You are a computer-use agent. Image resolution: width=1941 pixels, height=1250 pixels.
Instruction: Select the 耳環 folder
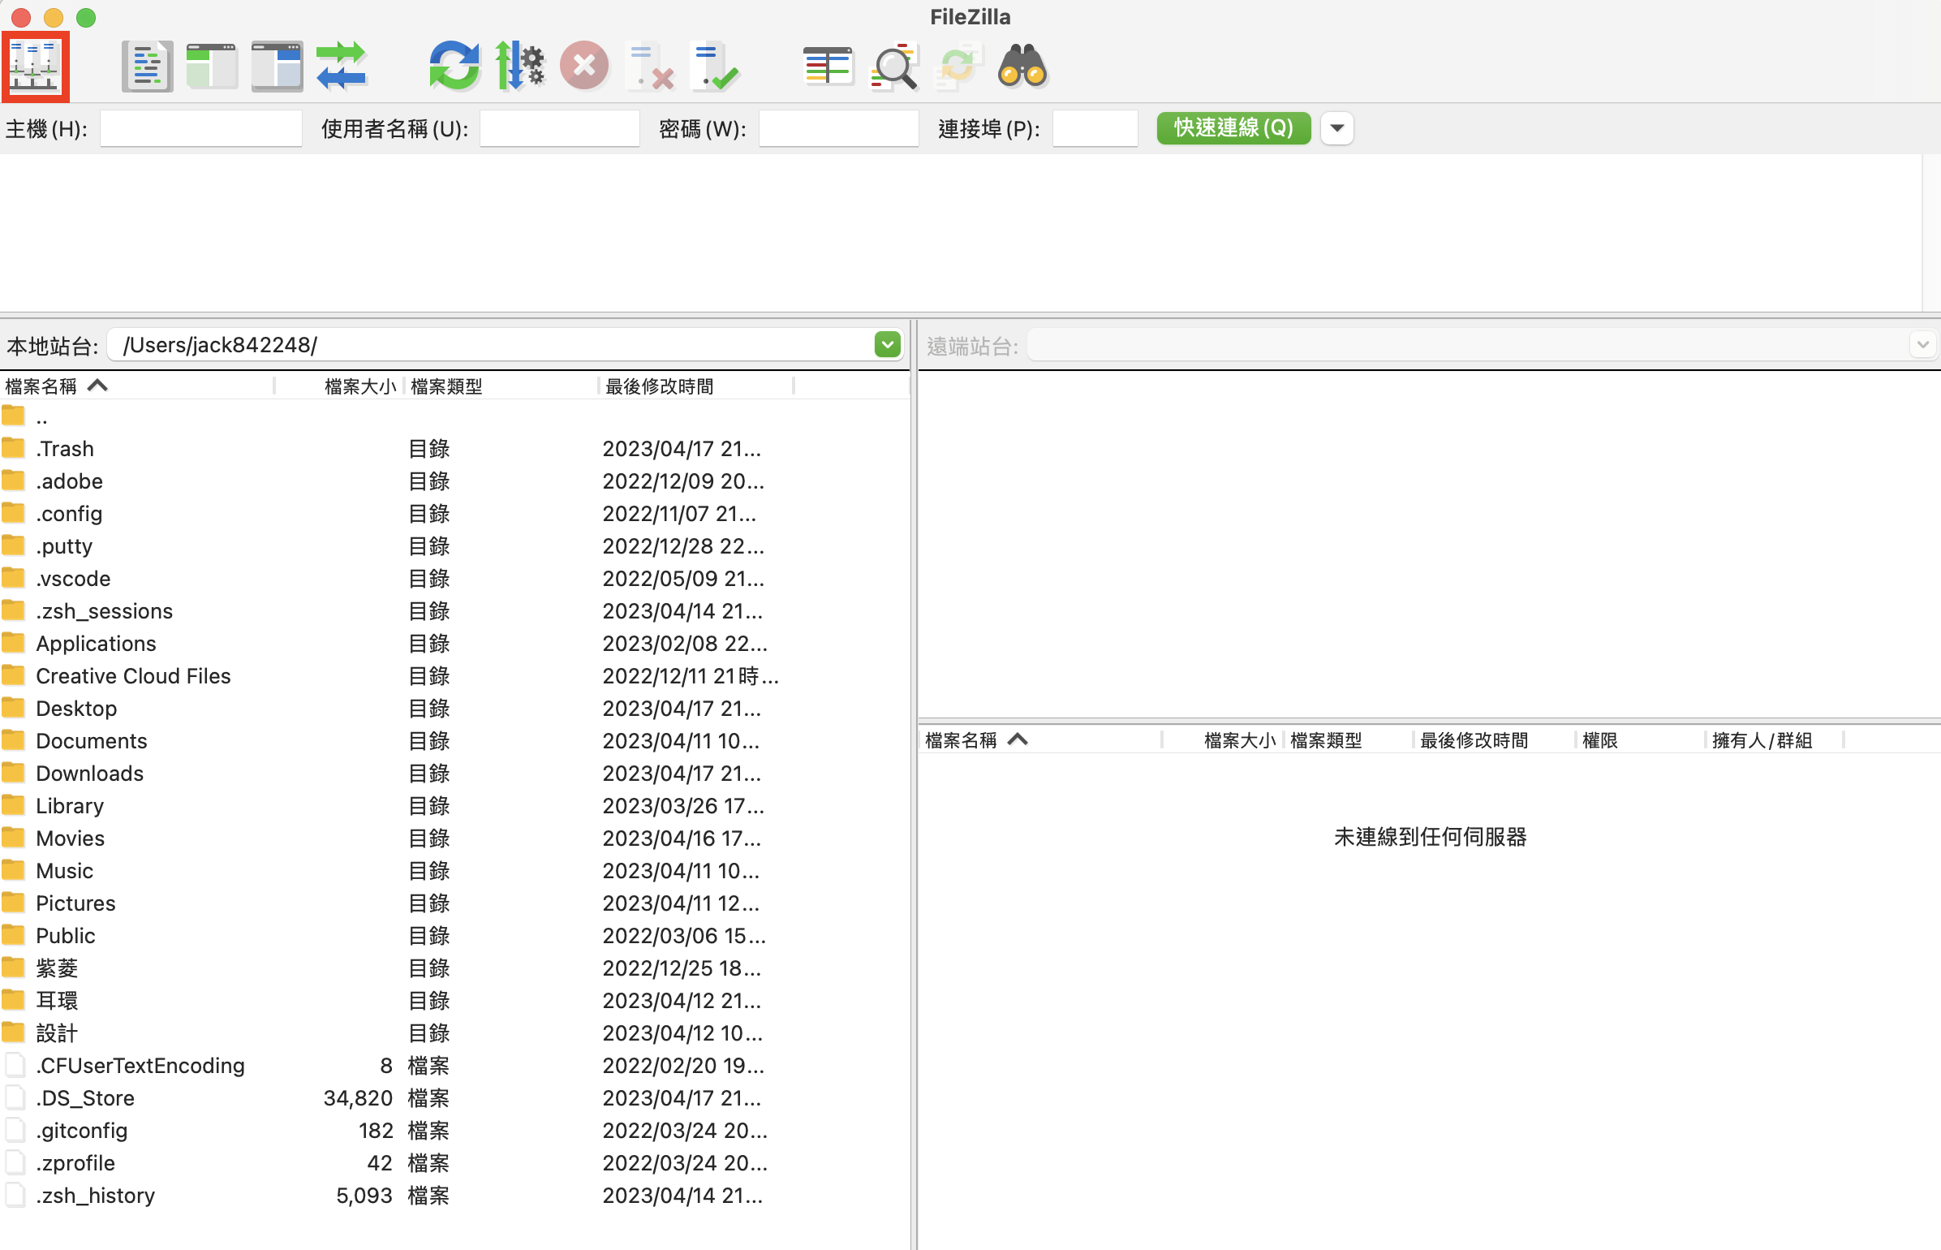(x=454, y=1001)
